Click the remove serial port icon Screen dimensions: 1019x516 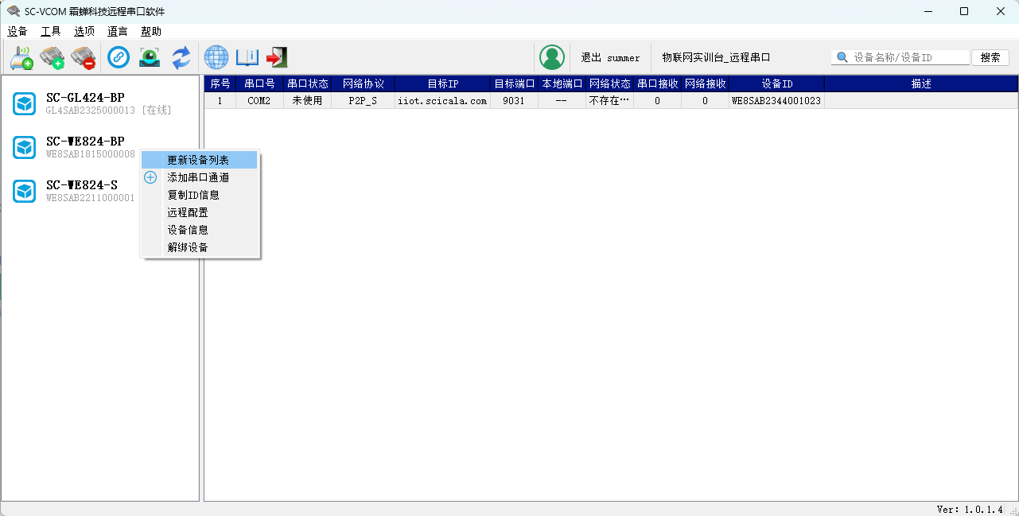pos(83,57)
